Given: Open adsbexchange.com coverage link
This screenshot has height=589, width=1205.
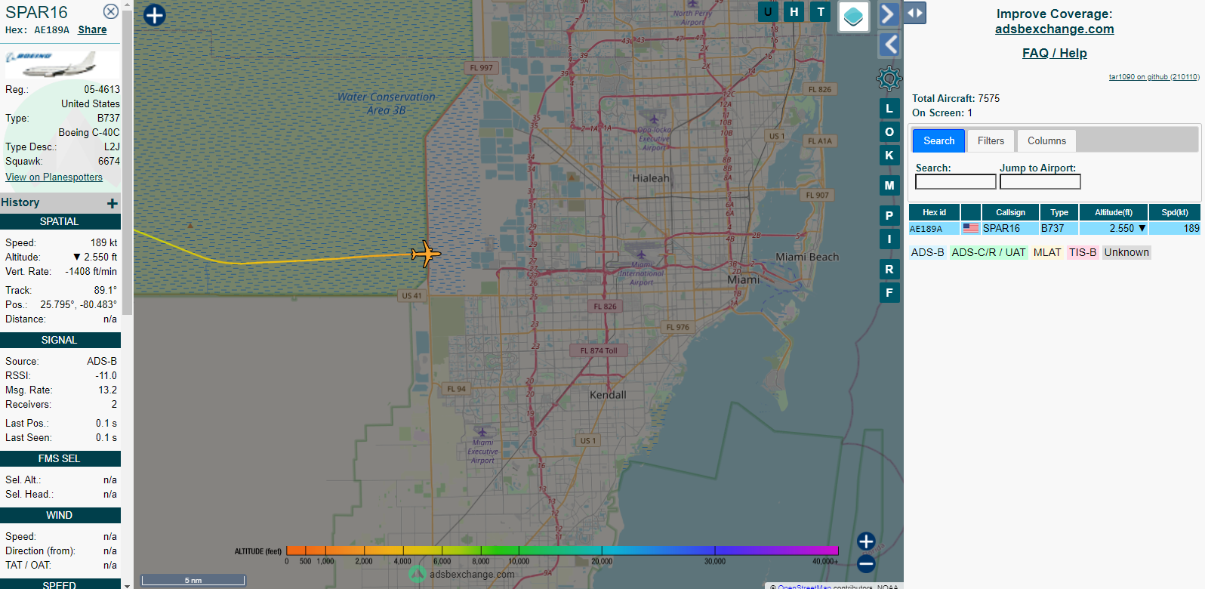Looking at the screenshot, I should click(1054, 29).
